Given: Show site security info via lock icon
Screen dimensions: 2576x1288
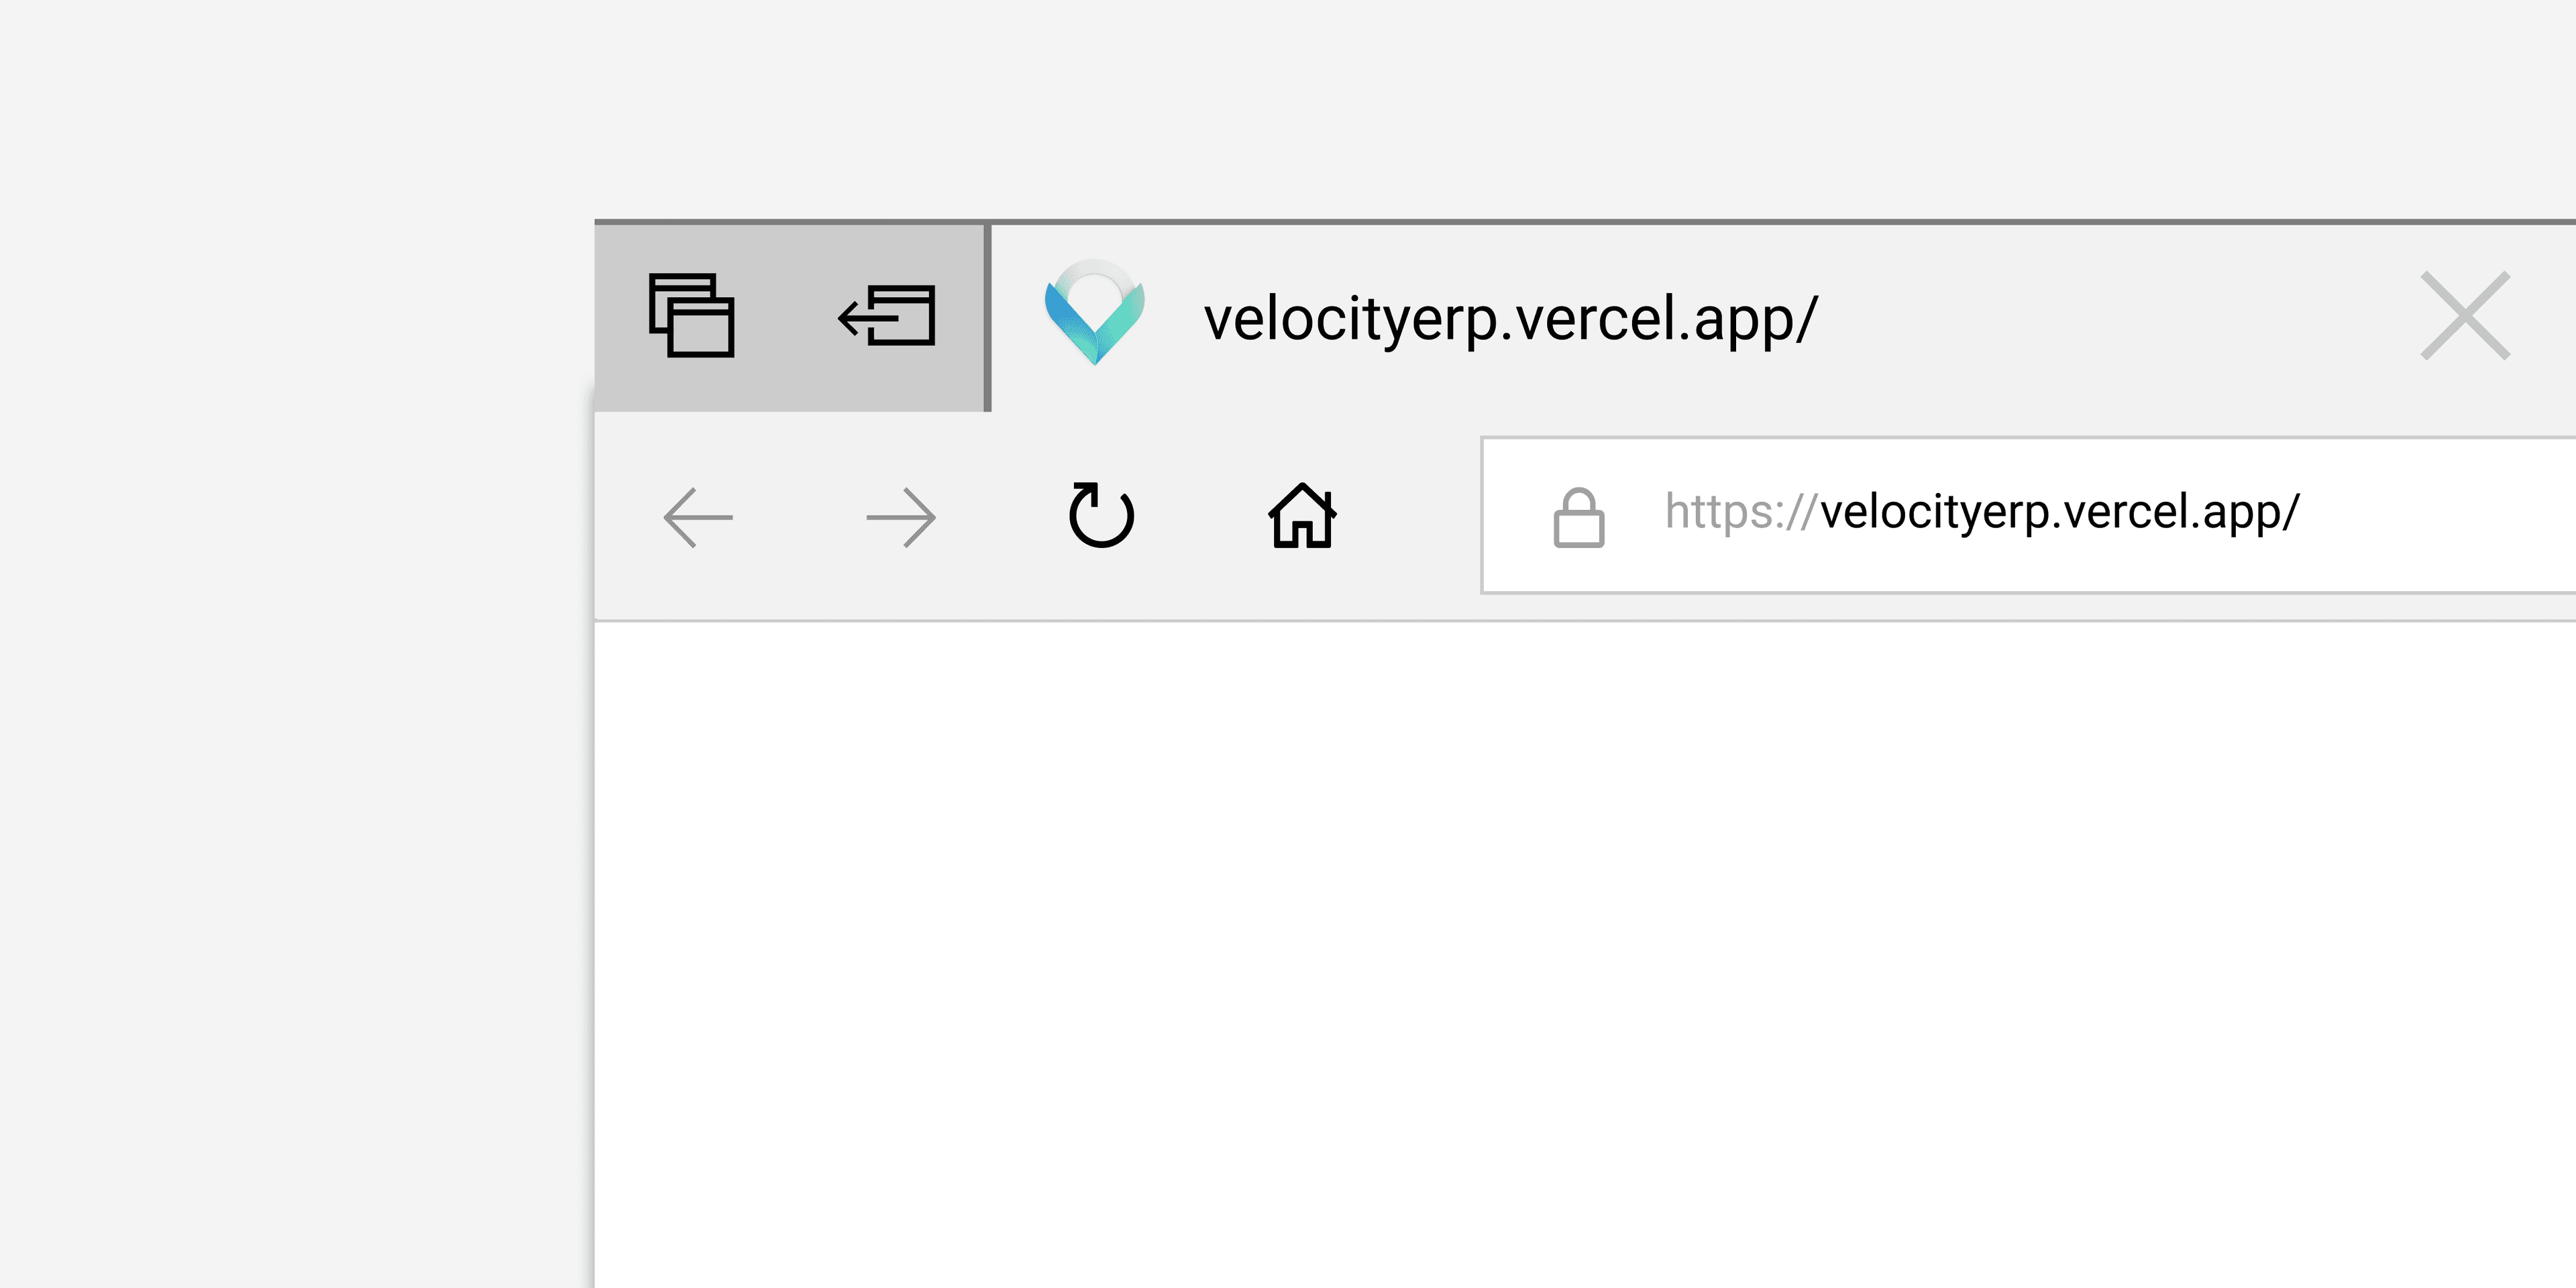Looking at the screenshot, I should (x=1578, y=517).
